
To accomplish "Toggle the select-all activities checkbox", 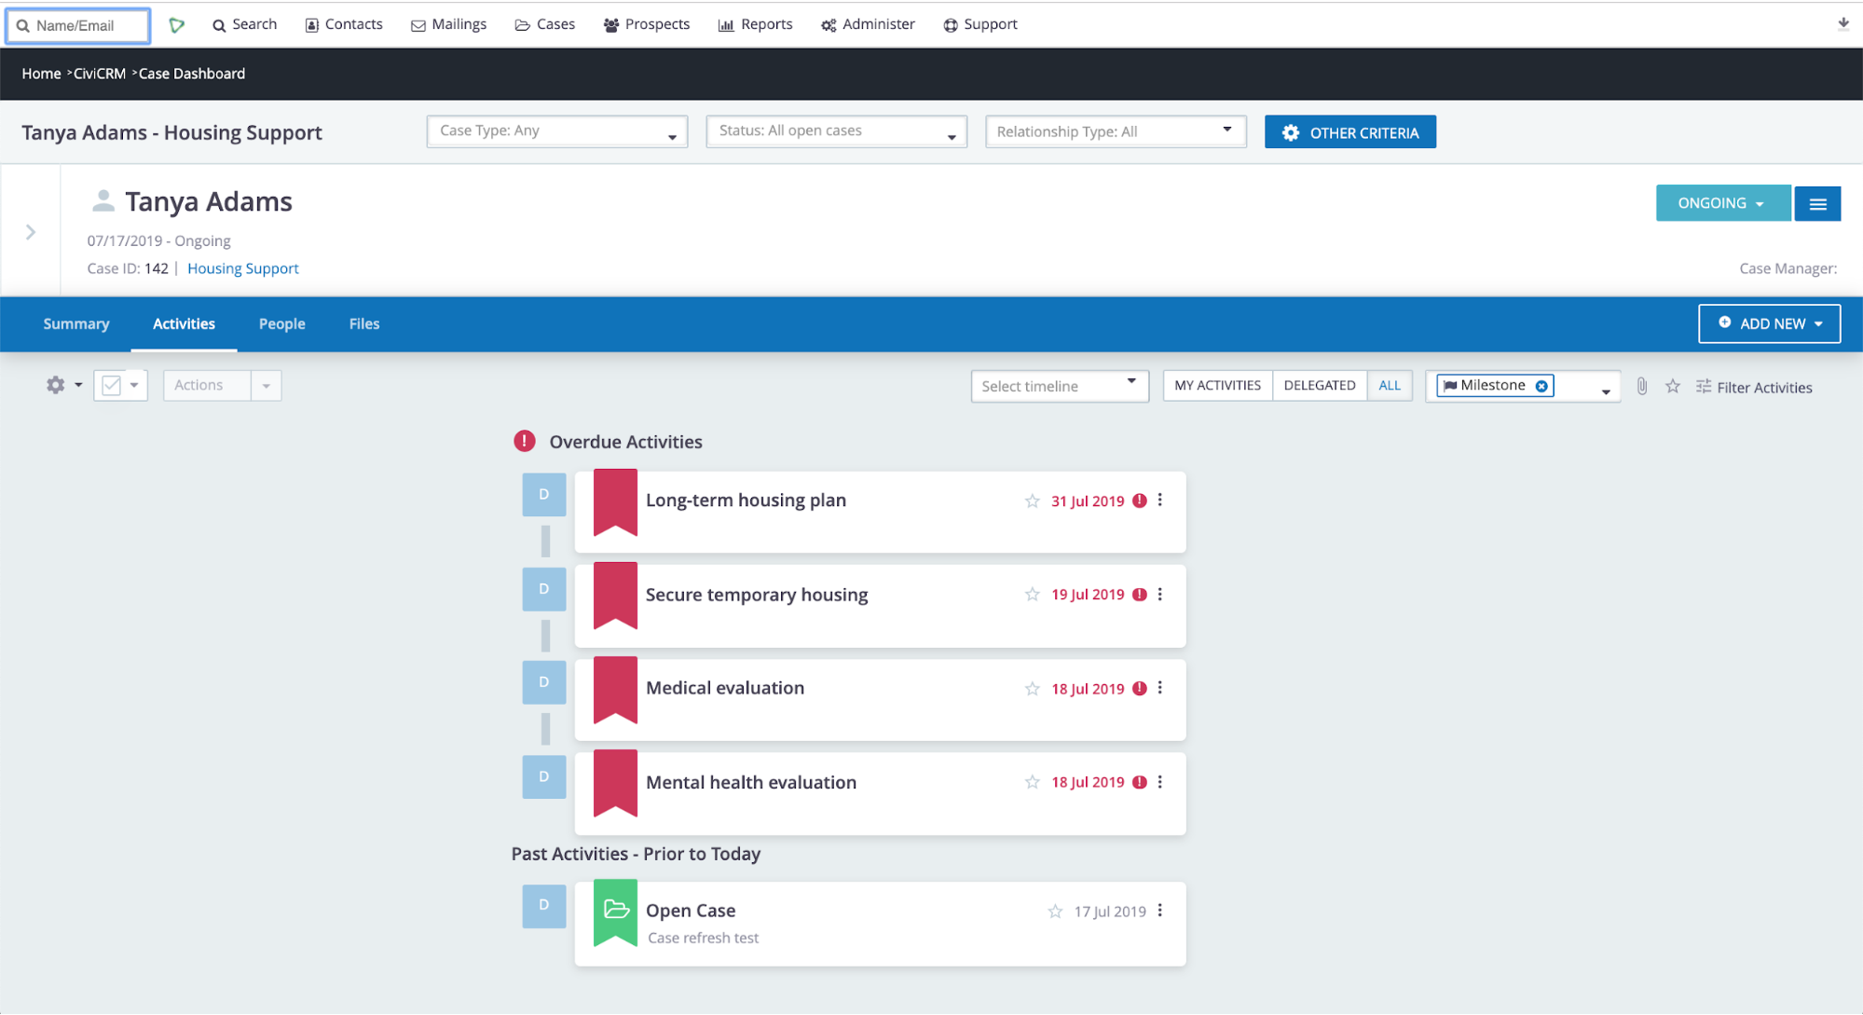I will (111, 385).
